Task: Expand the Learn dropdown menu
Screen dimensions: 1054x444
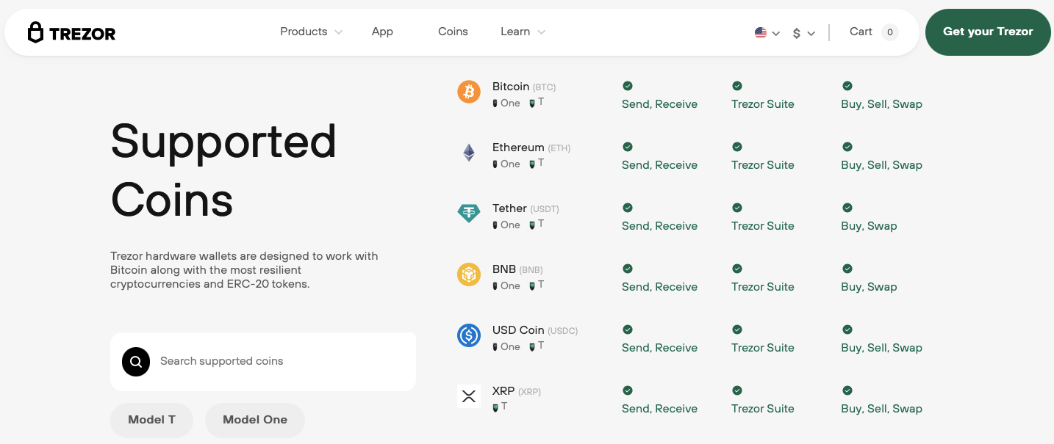Action: point(523,32)
